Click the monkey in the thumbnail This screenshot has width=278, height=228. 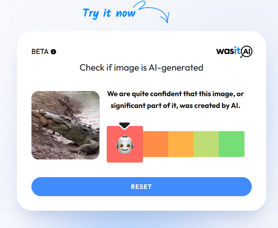(x=67, y=106)
